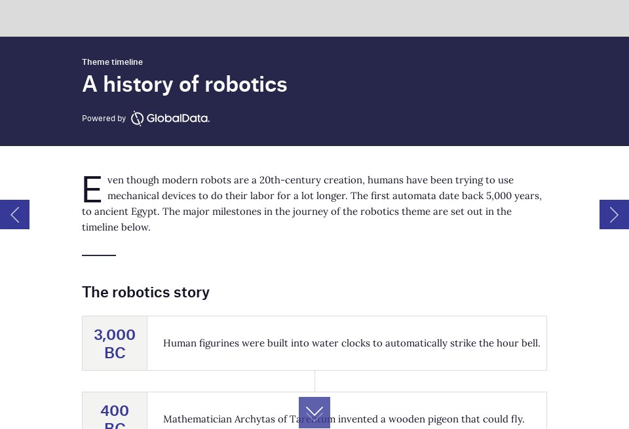629x429 pixels.
Task: Click the Archytas wooden pigeon milestone
Action: tap(343, 419)
